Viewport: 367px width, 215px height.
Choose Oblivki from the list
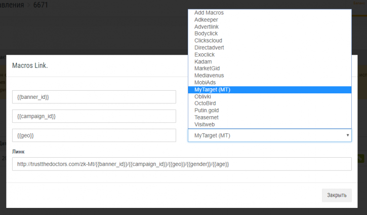[270, 96]
